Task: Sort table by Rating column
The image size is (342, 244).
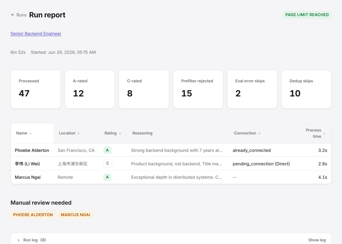Action: (112, 133)
